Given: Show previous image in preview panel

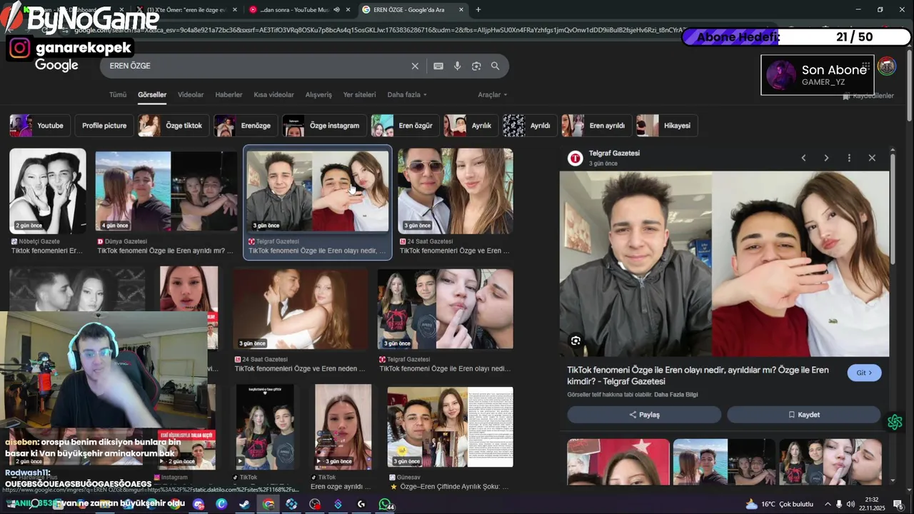Looking at the screenshot, I should tap(803, 158).
